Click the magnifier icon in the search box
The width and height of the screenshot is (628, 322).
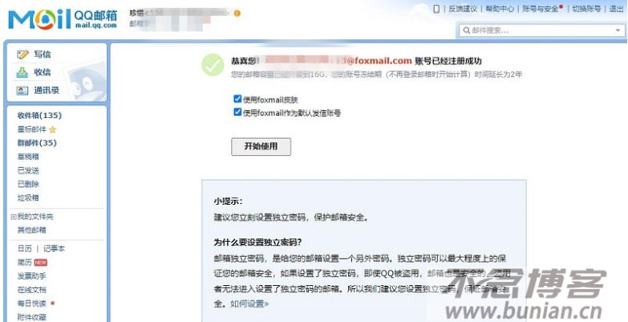466,31
